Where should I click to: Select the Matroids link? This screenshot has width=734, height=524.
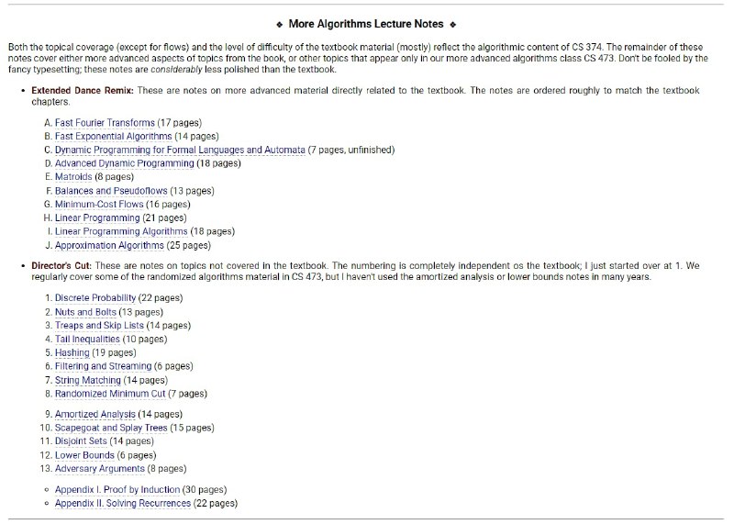[79, 177]
